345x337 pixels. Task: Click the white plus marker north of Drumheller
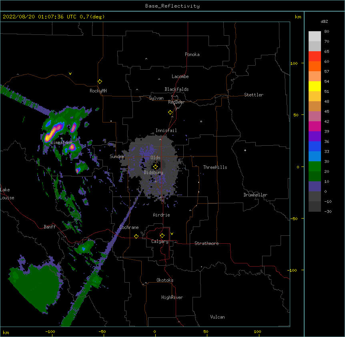(x=245, y=150)
